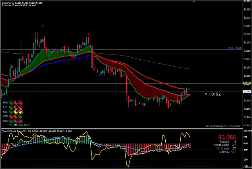Click the 93.025 price scale label
Viewport: 252px width, 169px height.
pos(247,125)
